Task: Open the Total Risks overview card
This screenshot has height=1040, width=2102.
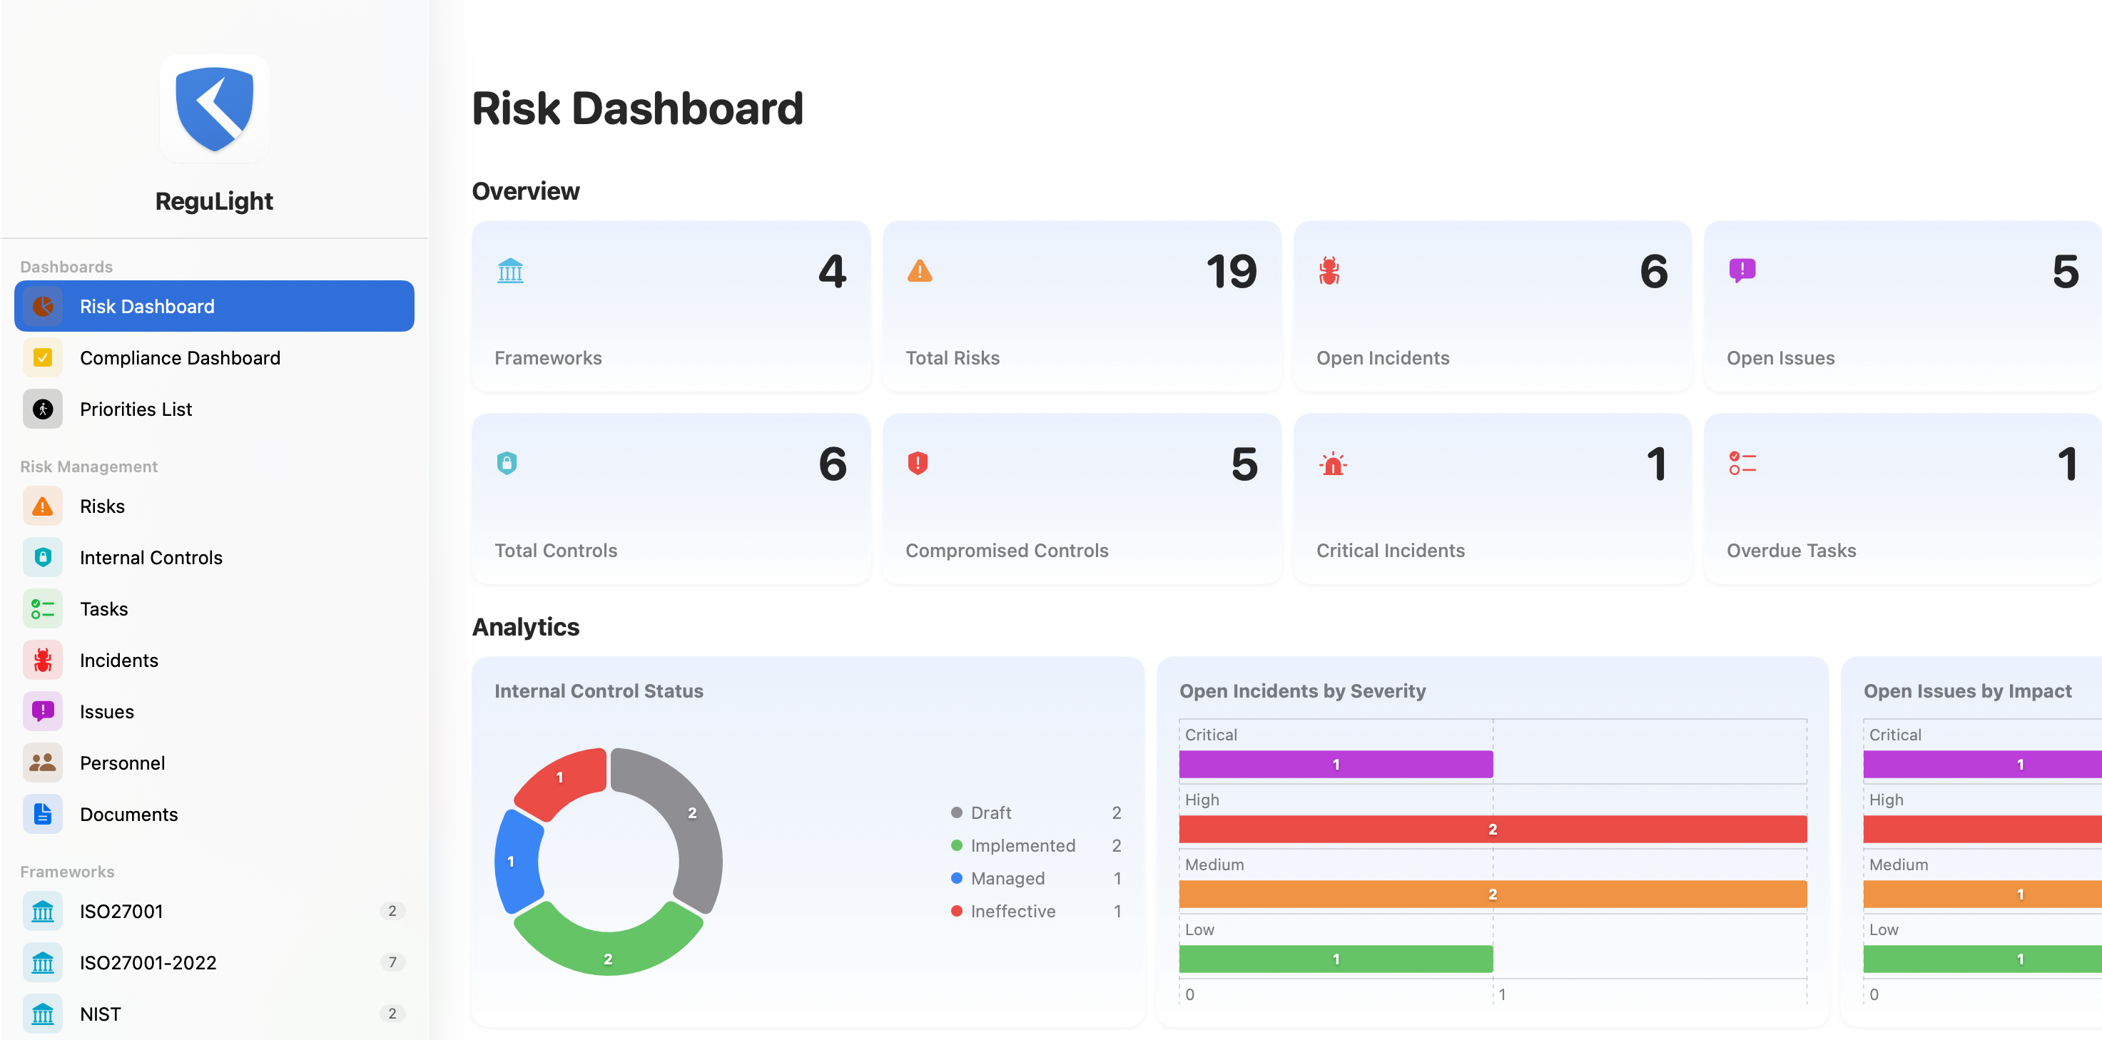Action: (x=1081, y=307)
